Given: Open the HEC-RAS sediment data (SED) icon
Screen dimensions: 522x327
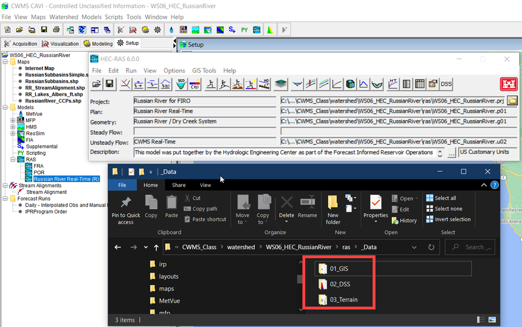Looking at the screenshot, I should point(181,84).
